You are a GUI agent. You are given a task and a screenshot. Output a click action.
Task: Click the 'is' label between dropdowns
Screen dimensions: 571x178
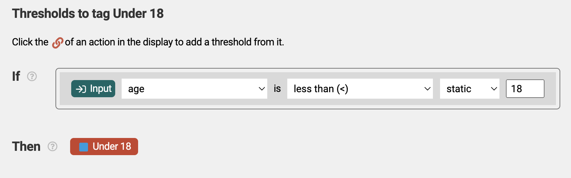(277, 89)
